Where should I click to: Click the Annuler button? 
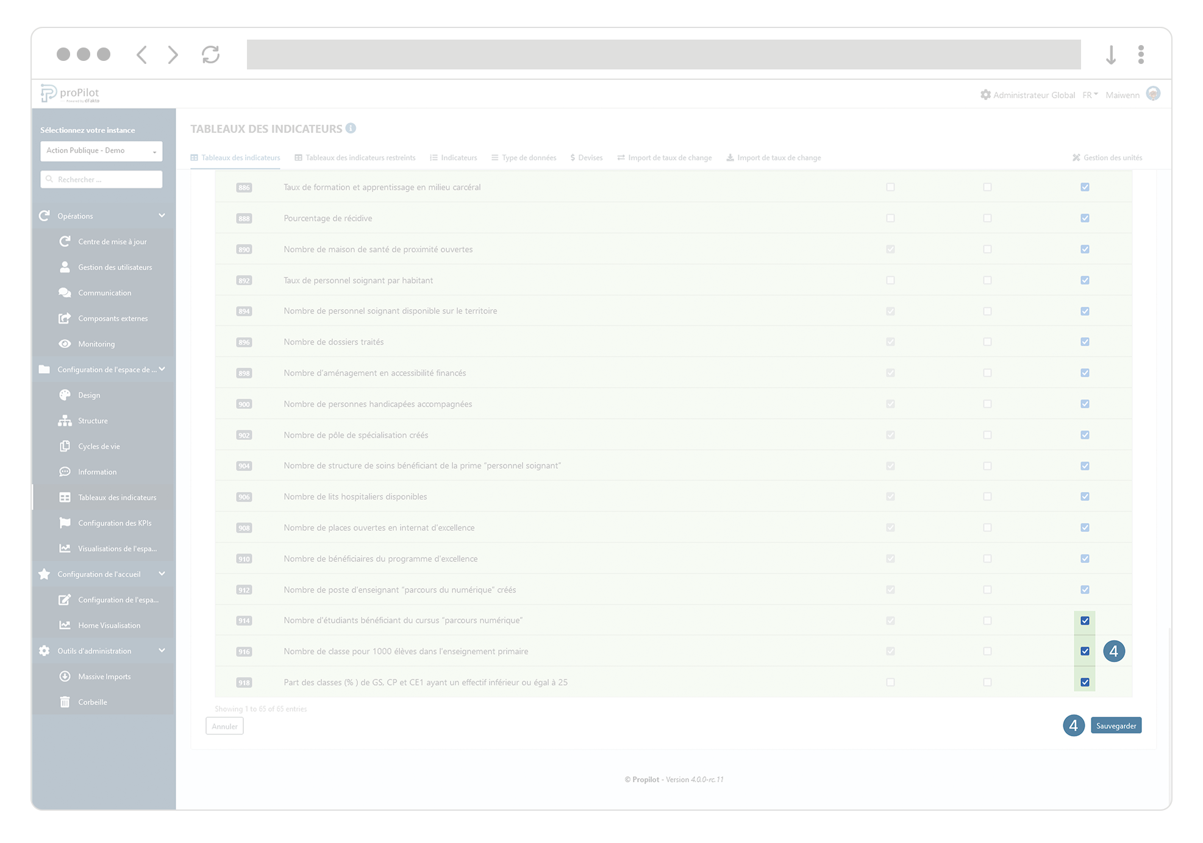[224, 726]
